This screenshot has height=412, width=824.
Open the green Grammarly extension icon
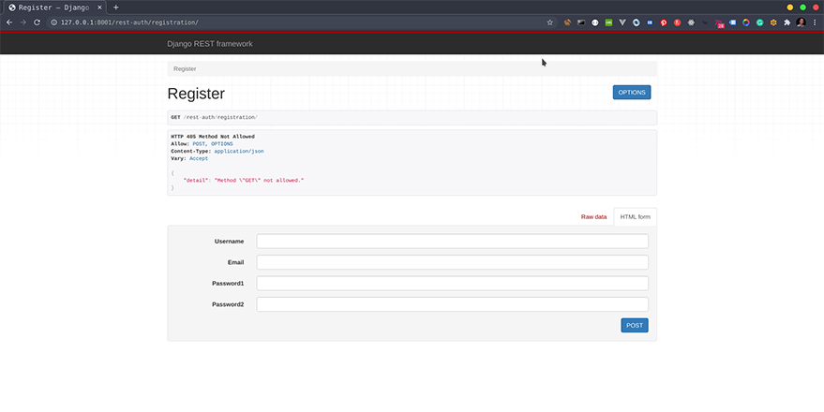(x=760, y=22)
